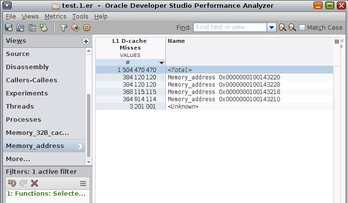Click the views list scroll up arrow
348x203 pixels.
(88, 51)
